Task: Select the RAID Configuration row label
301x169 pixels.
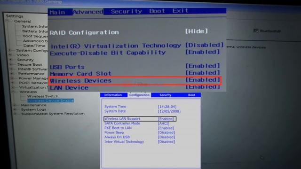Action: [84, 32]
